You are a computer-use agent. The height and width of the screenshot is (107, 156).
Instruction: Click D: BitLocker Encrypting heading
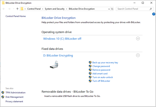pyautogui.click(x=58, y=55)
